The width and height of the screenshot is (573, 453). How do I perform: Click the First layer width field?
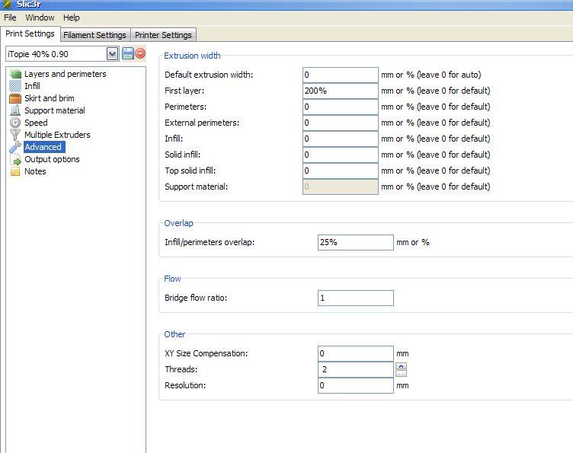(340, 91)
